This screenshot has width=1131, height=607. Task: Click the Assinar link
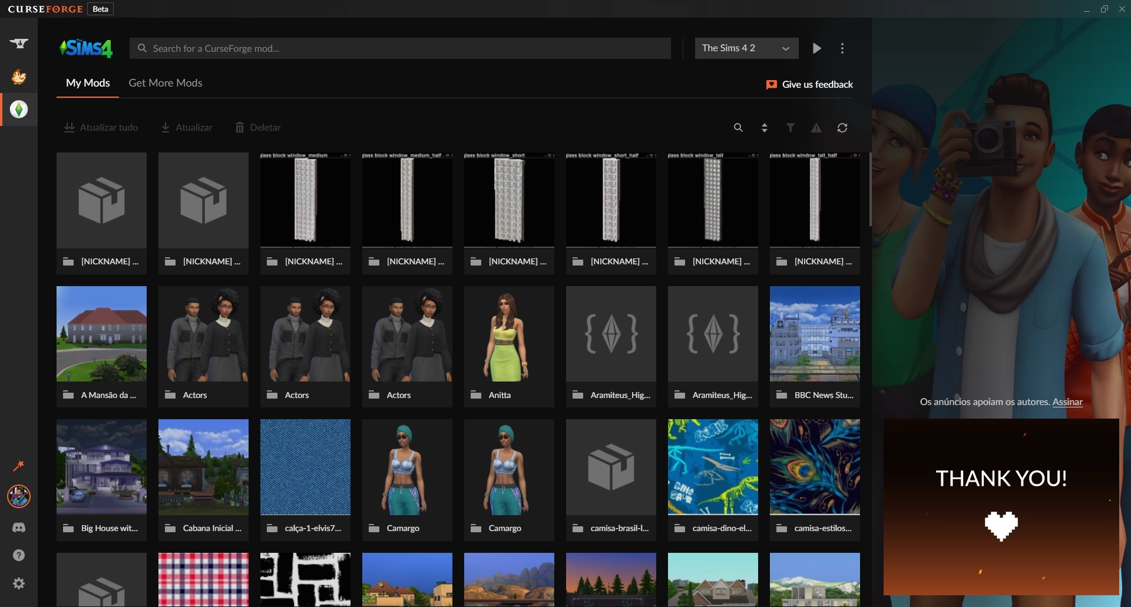point(1067,402)
